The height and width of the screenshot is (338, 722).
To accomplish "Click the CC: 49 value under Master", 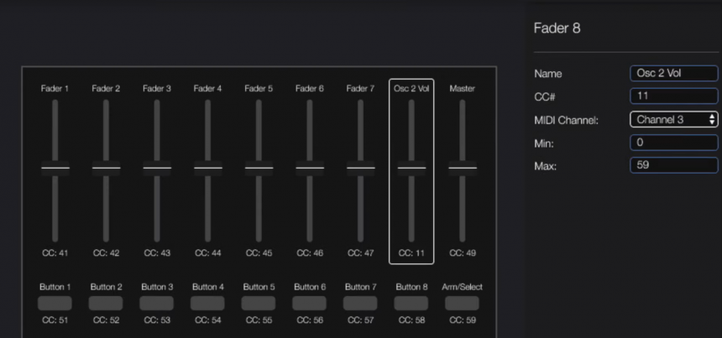I will [x=463, y=253].
